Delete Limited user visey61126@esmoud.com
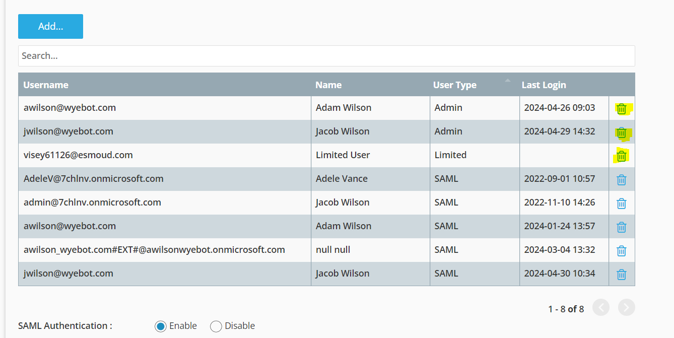 click(x=622, y=156)
